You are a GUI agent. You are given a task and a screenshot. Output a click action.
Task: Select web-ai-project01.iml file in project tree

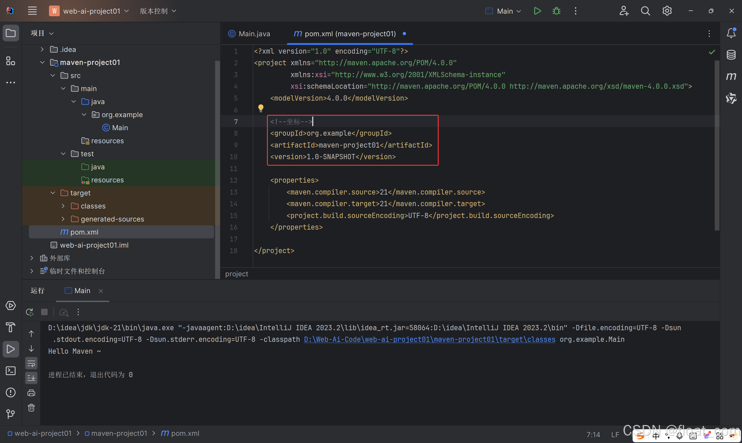[x=94, y=245]
